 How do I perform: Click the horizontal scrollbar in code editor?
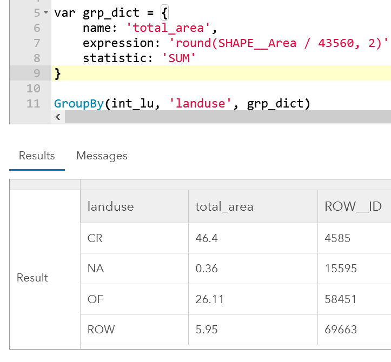[227, 117]
